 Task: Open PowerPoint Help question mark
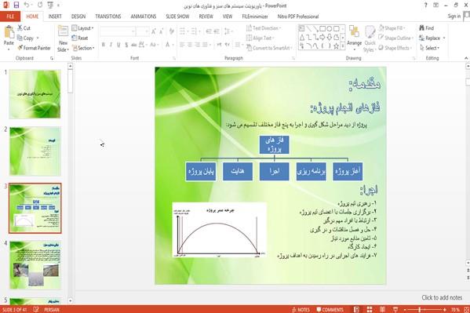425,5
